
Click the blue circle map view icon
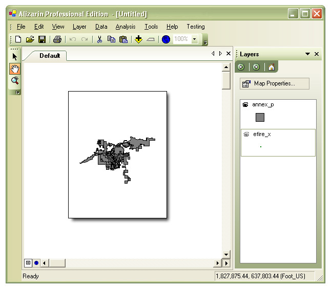pos(36,263)
